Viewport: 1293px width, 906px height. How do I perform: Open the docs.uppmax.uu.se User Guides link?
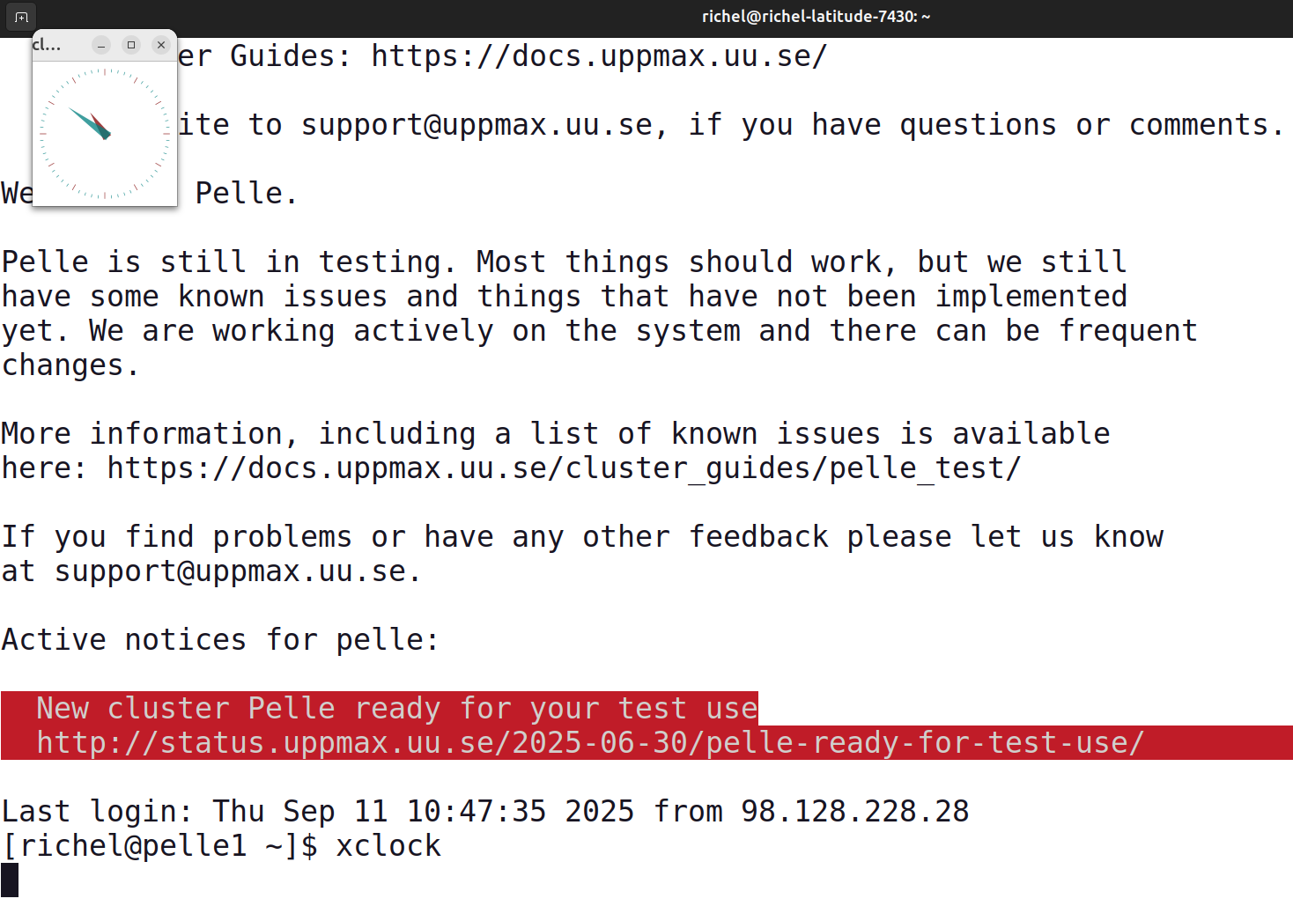[599, 56]
